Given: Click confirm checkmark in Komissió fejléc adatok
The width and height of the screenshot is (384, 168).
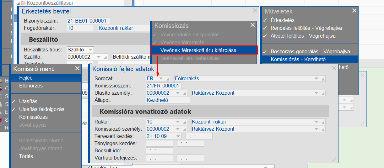Looking at the screenshot, I should click(334, 160).
